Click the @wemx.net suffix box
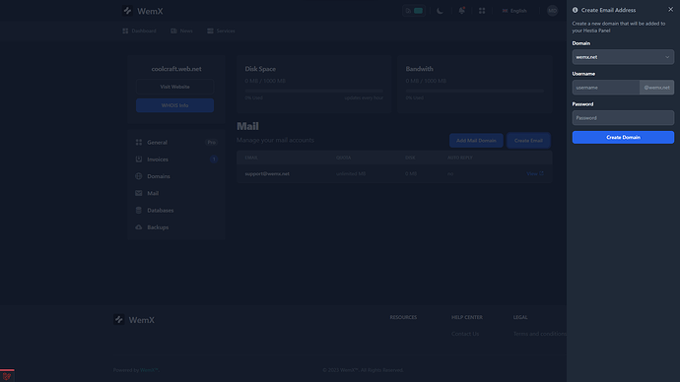 point(656,87)
